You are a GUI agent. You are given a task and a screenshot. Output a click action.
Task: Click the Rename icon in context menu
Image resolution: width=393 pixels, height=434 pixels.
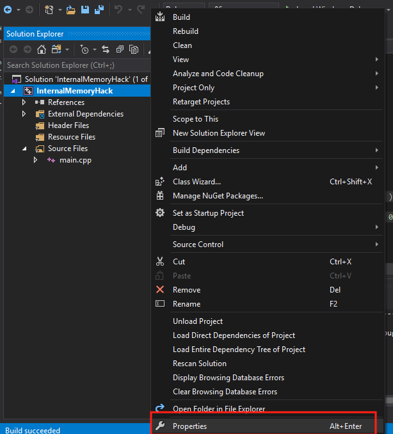pos(160,303)
